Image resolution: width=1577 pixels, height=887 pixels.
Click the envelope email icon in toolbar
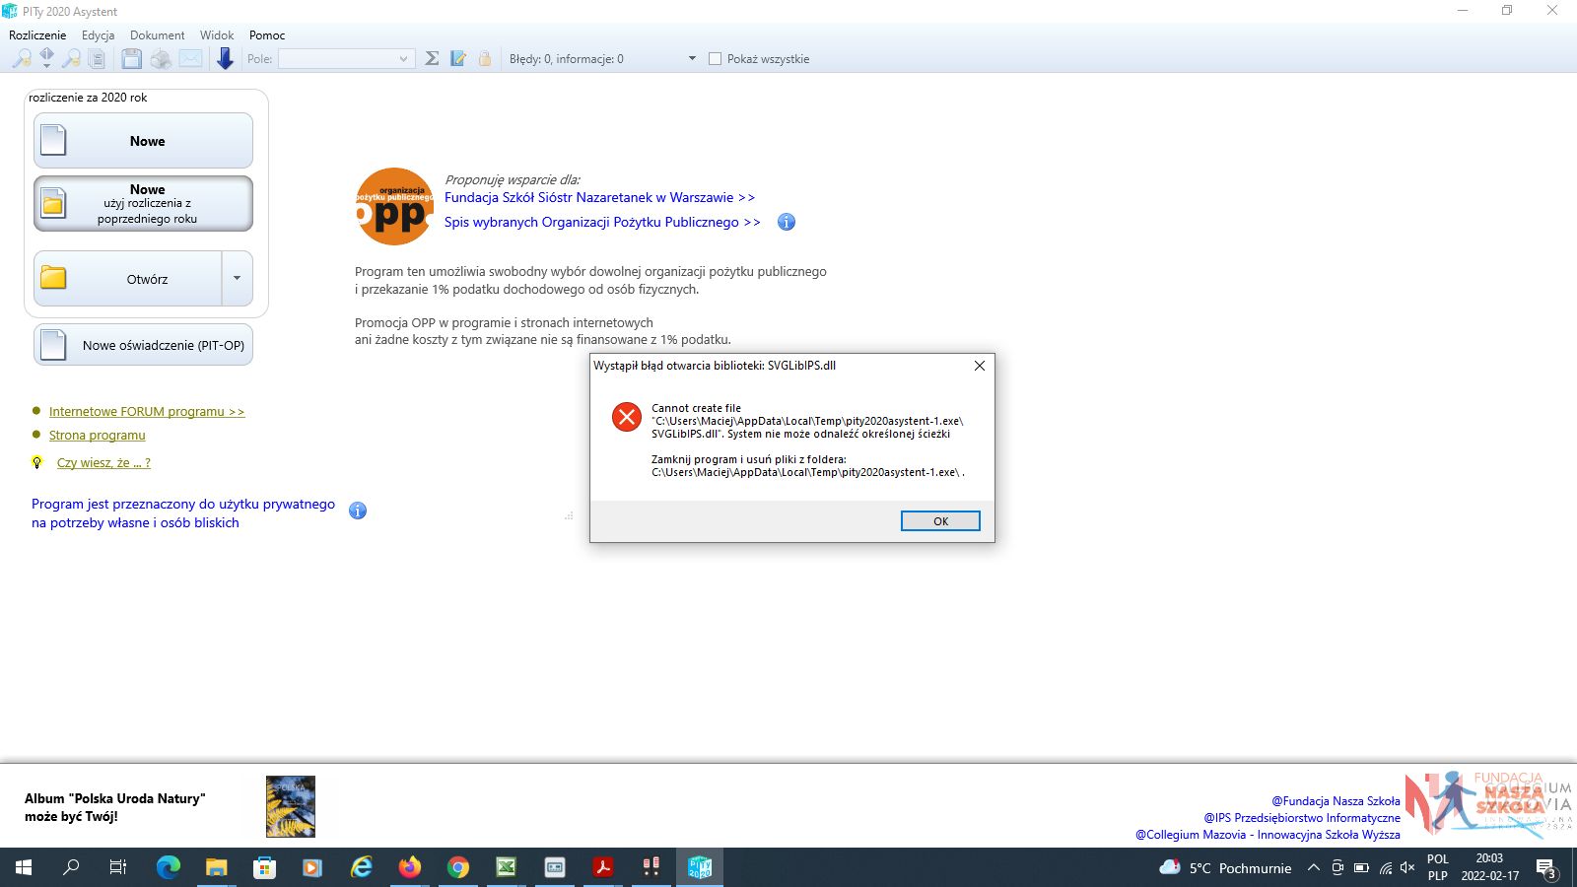click(190, 59)
